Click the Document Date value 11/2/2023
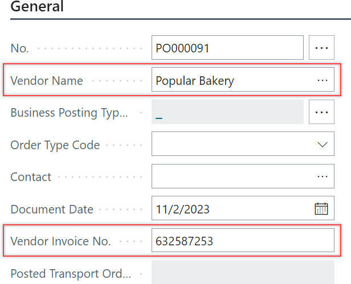Screen dimensions: 351x284 pos(228,209)
